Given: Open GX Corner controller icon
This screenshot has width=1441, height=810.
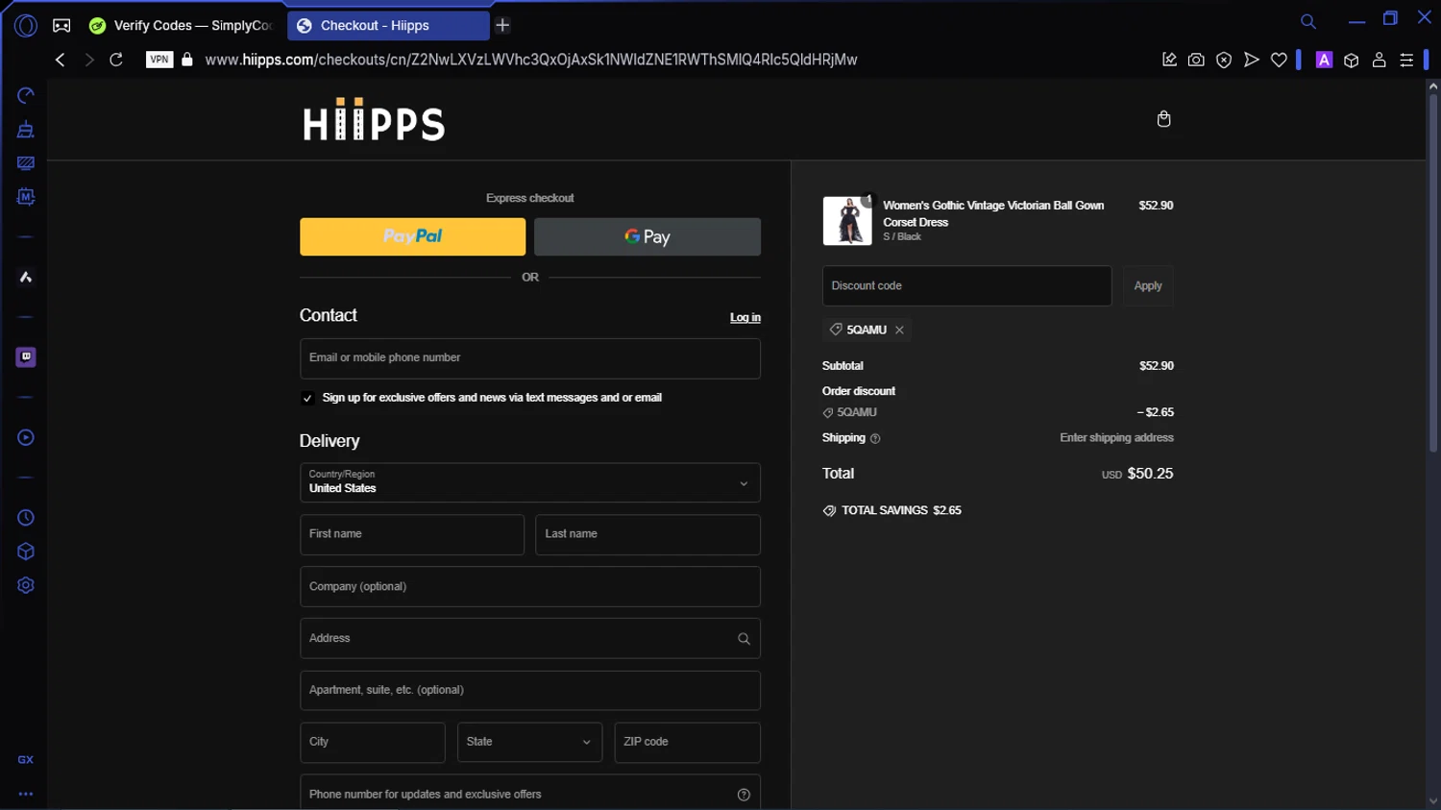Looking at the screenshot, I should 61,26.
